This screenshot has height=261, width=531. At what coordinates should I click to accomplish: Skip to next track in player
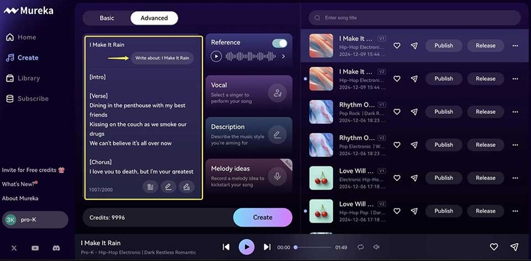click(x=267, y=247)
